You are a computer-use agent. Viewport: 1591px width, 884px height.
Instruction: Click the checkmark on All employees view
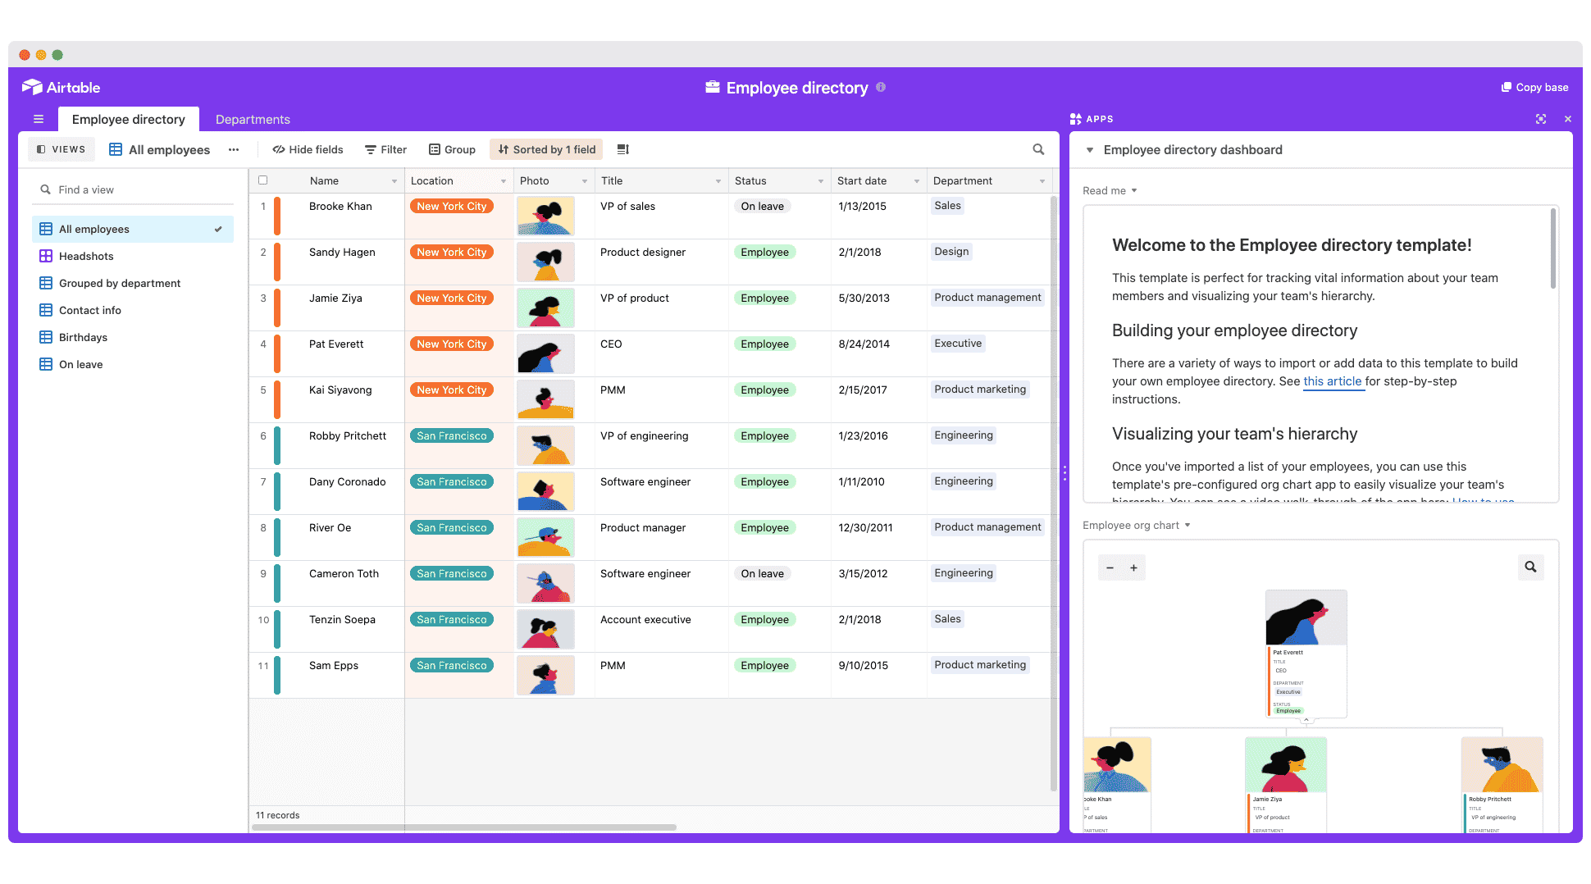click(218, 229)
